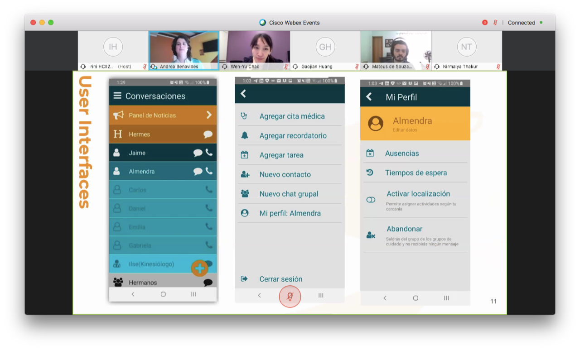Image resolution: width=580 pixels, height=350 pixels.
Task: Toggle mute icon on Andrea Benavides tile
Action: [x=154, y=67]
